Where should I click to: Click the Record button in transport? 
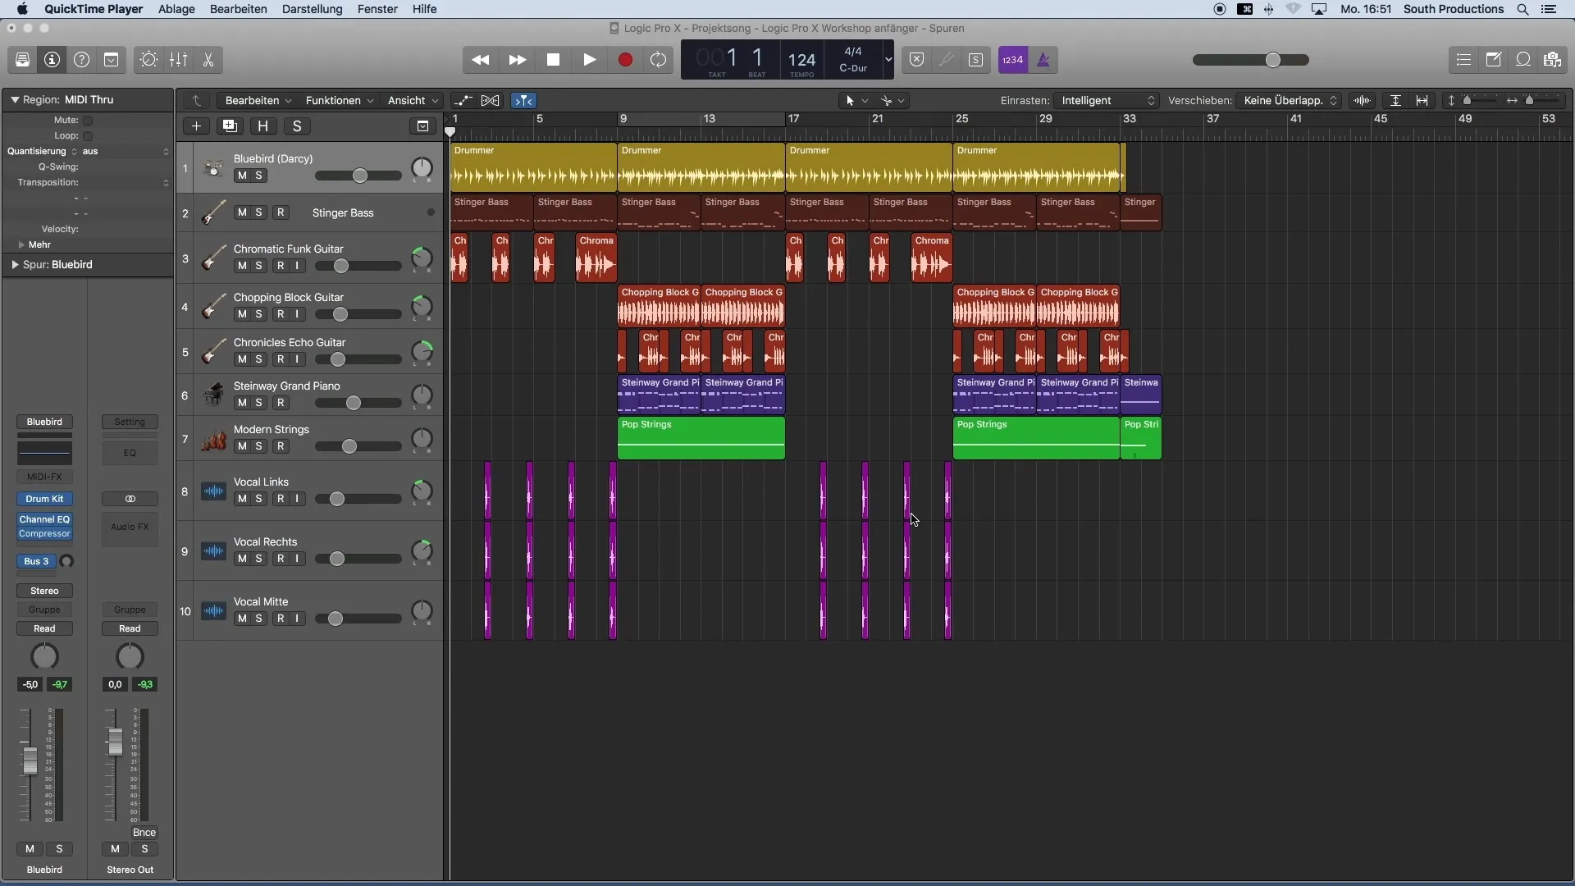coord(624,60)
